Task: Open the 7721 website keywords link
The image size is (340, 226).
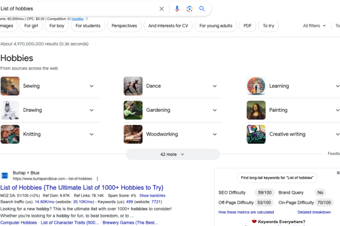Action: 156,202
